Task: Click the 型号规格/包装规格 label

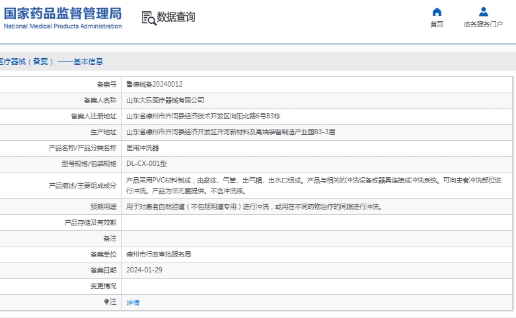Action: tap(89, 163)
